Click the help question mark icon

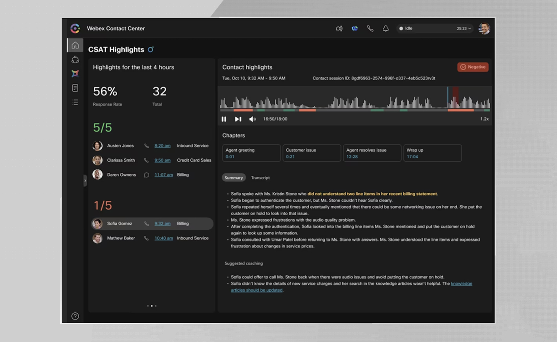75,316
